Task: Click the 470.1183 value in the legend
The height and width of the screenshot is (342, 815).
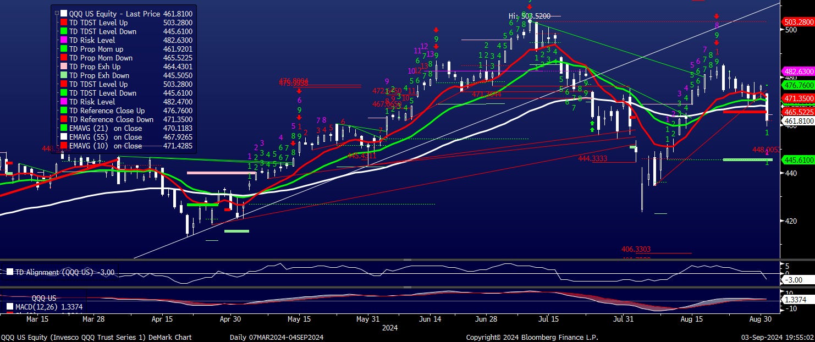Action: coord(177,128)
